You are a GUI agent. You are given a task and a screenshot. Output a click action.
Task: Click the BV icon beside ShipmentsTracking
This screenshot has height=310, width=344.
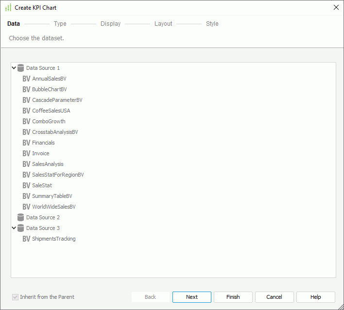click(x=26, y=239)
